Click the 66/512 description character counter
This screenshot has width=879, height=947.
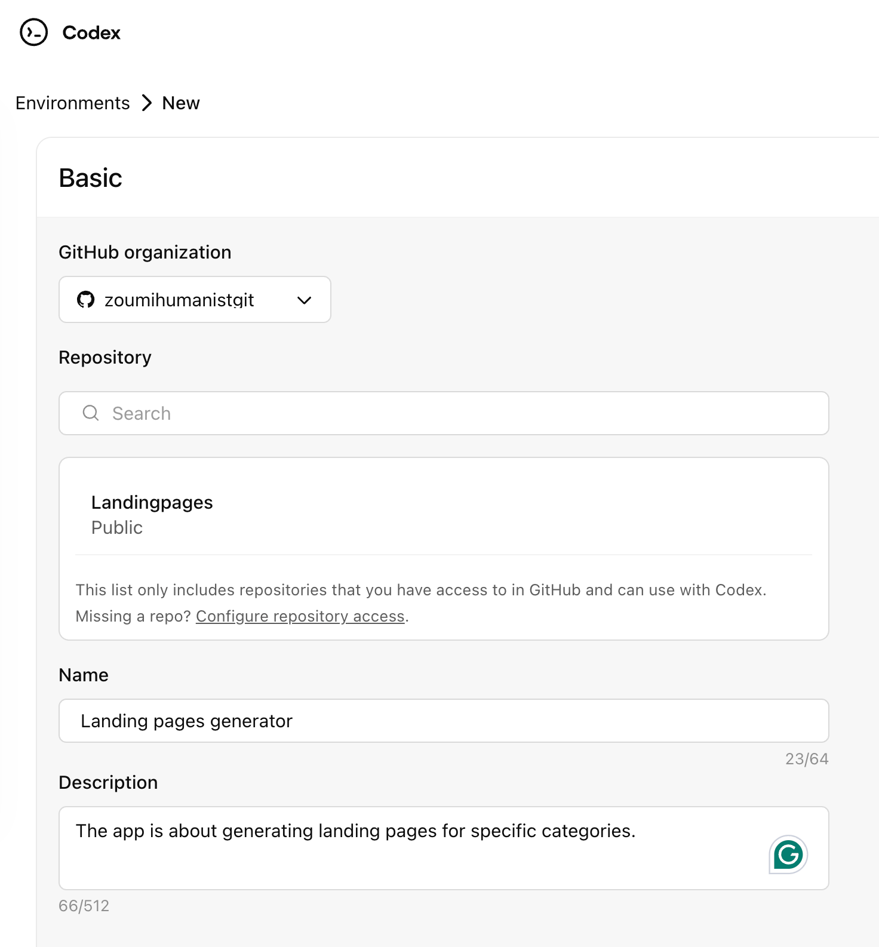[x=84, y=906]
